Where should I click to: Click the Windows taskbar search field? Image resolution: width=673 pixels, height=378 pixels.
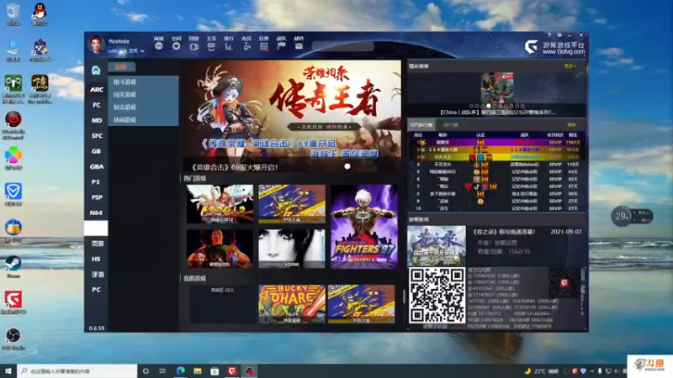coord(77,371)
